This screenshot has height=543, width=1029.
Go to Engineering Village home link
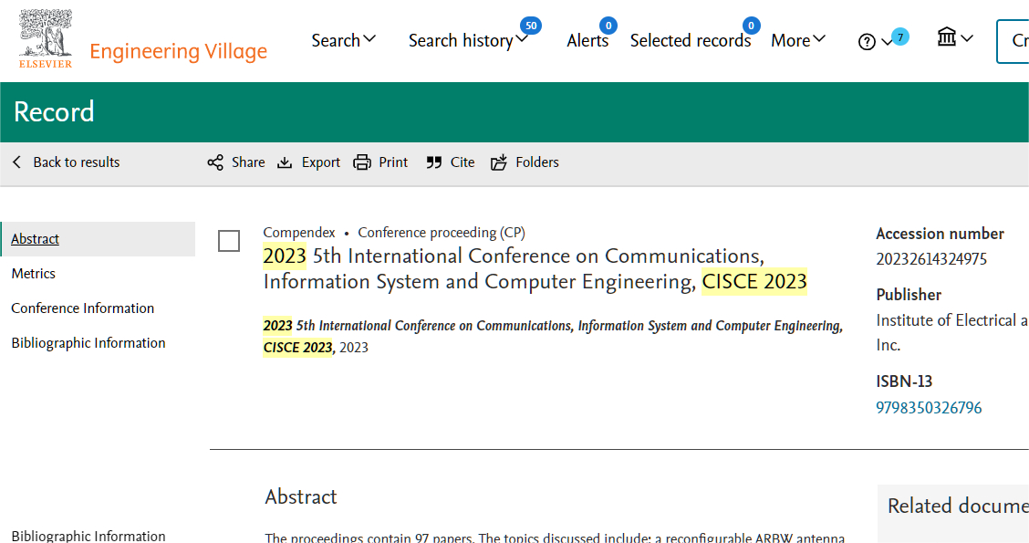tap(179, 51)
